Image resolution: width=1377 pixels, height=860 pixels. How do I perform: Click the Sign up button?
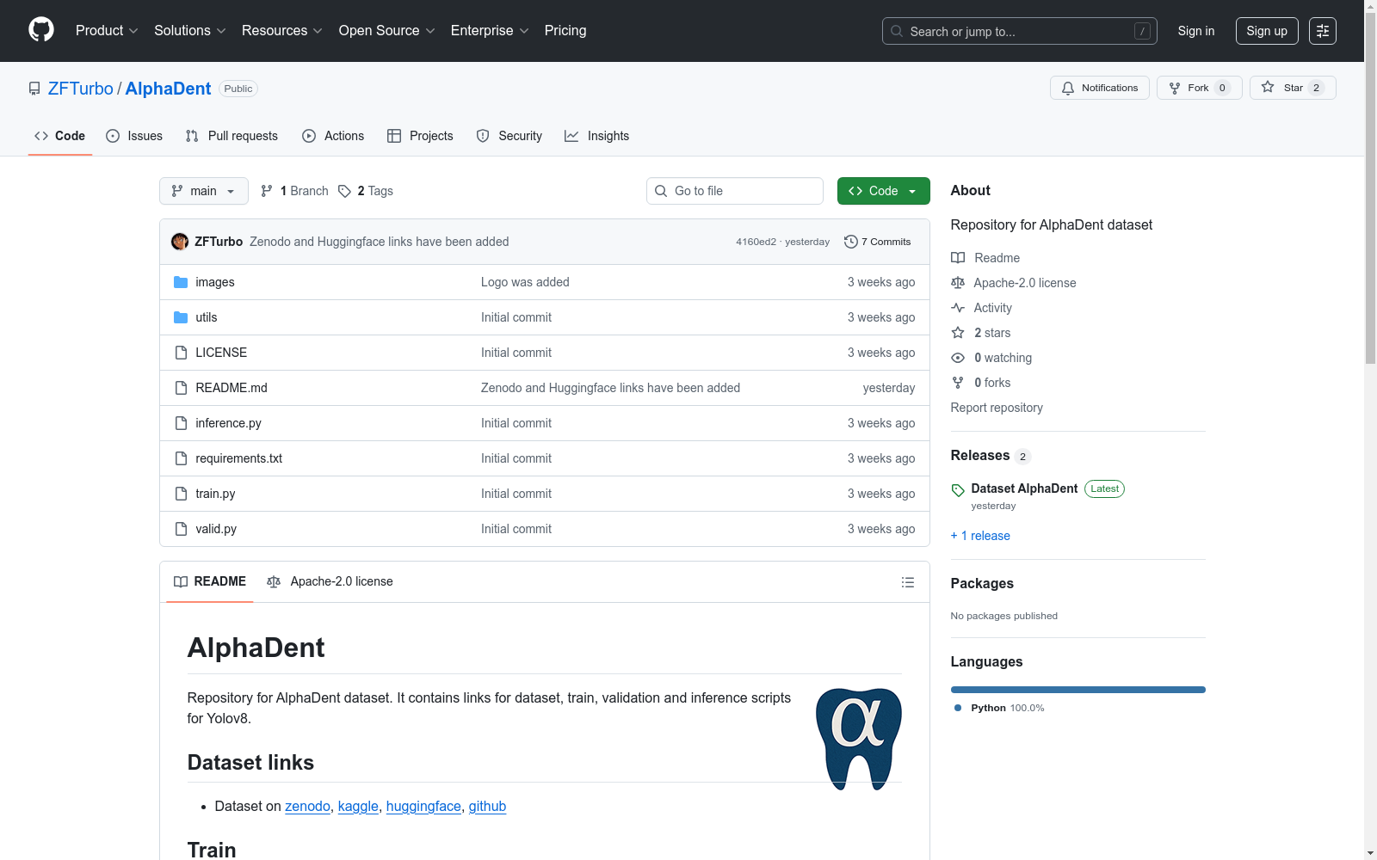(1267, 31)
